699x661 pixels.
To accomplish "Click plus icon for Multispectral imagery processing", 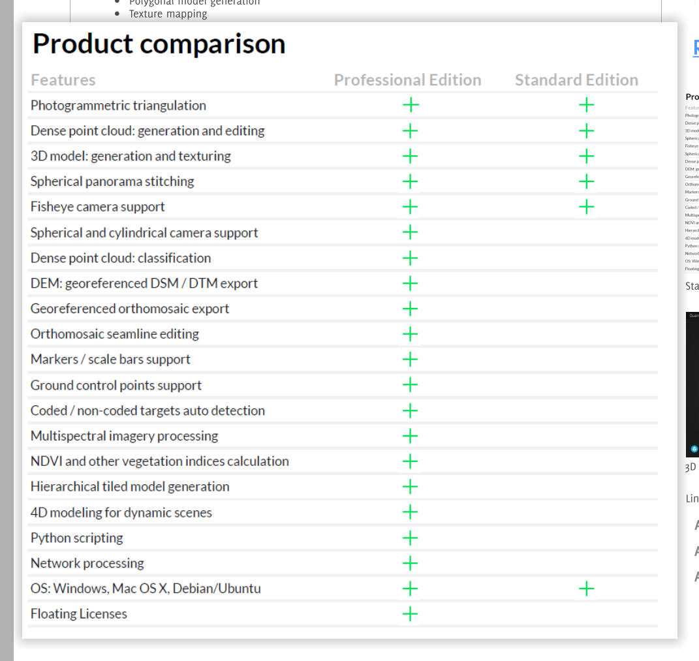I will click(x=410, y=436).
